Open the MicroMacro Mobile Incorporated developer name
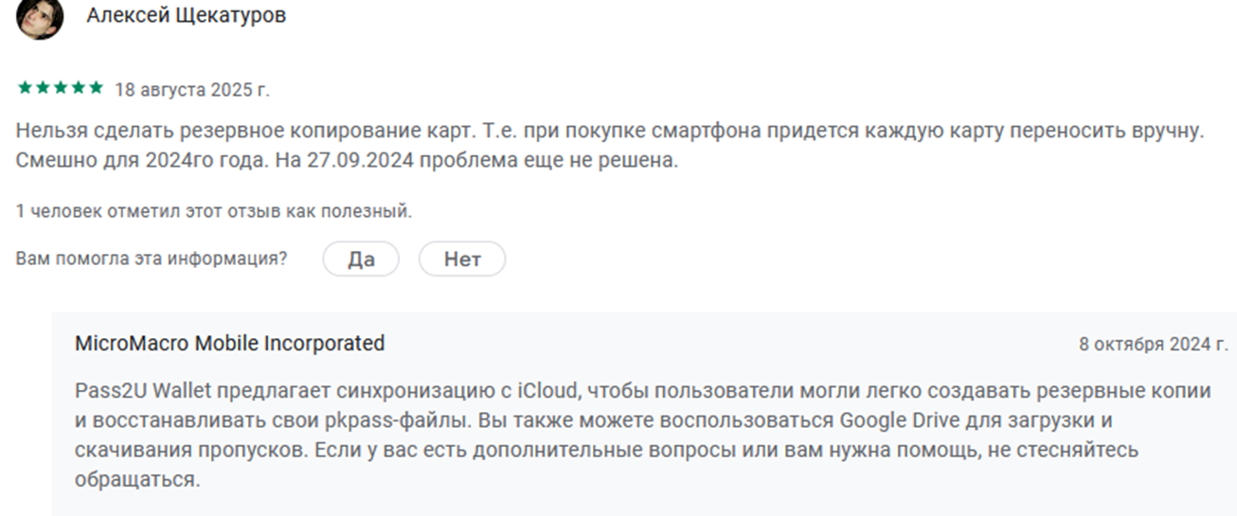 point(229,343)
